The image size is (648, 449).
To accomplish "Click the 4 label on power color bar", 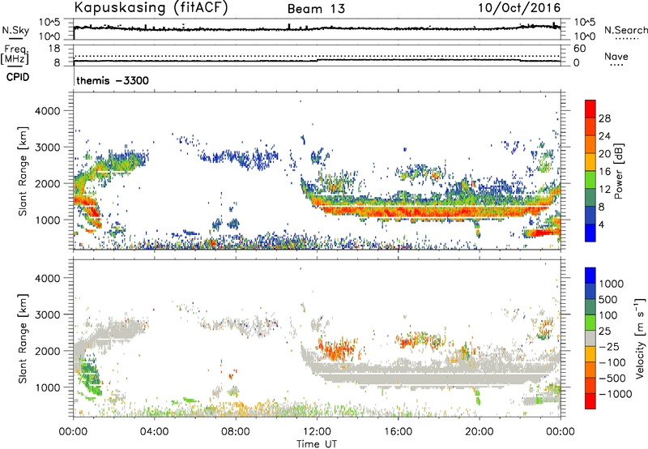I will tap(601, 225).
